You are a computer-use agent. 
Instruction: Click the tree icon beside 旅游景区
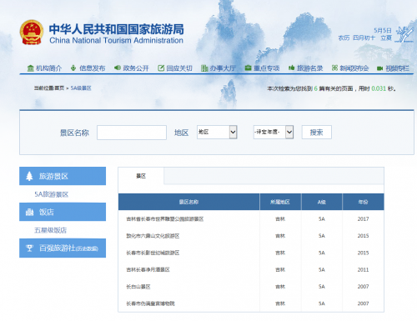click(x=29, y=176)
